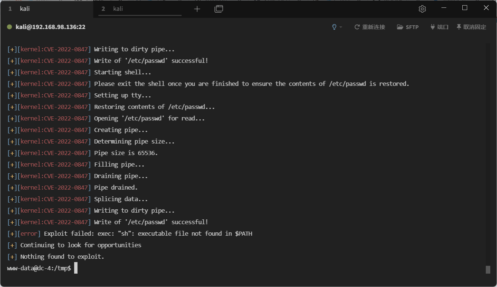This screenshot has width=497, height=287.
Task: Open the 端口 port forwarding button
Action: point(439,27)
